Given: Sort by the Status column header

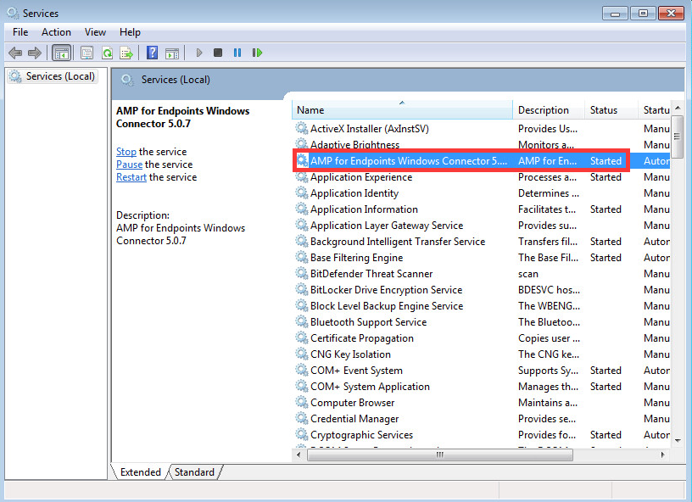Looking at the screenshot, I should point(611,110).
